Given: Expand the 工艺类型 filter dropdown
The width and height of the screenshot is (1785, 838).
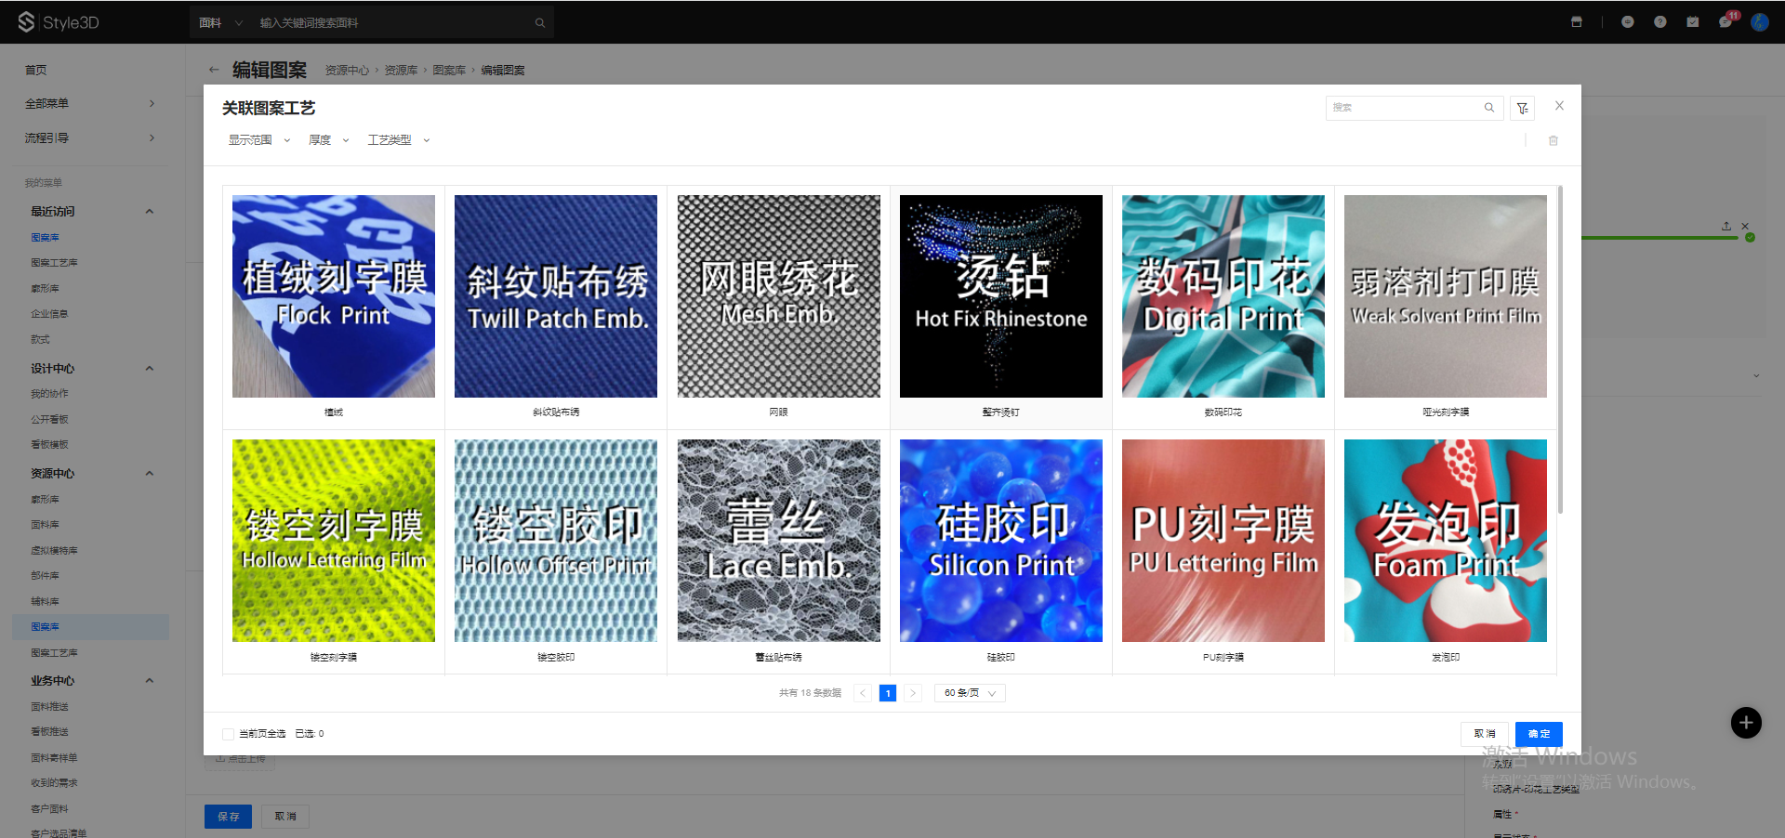Looking at the screenshot, I should point(398,140).
